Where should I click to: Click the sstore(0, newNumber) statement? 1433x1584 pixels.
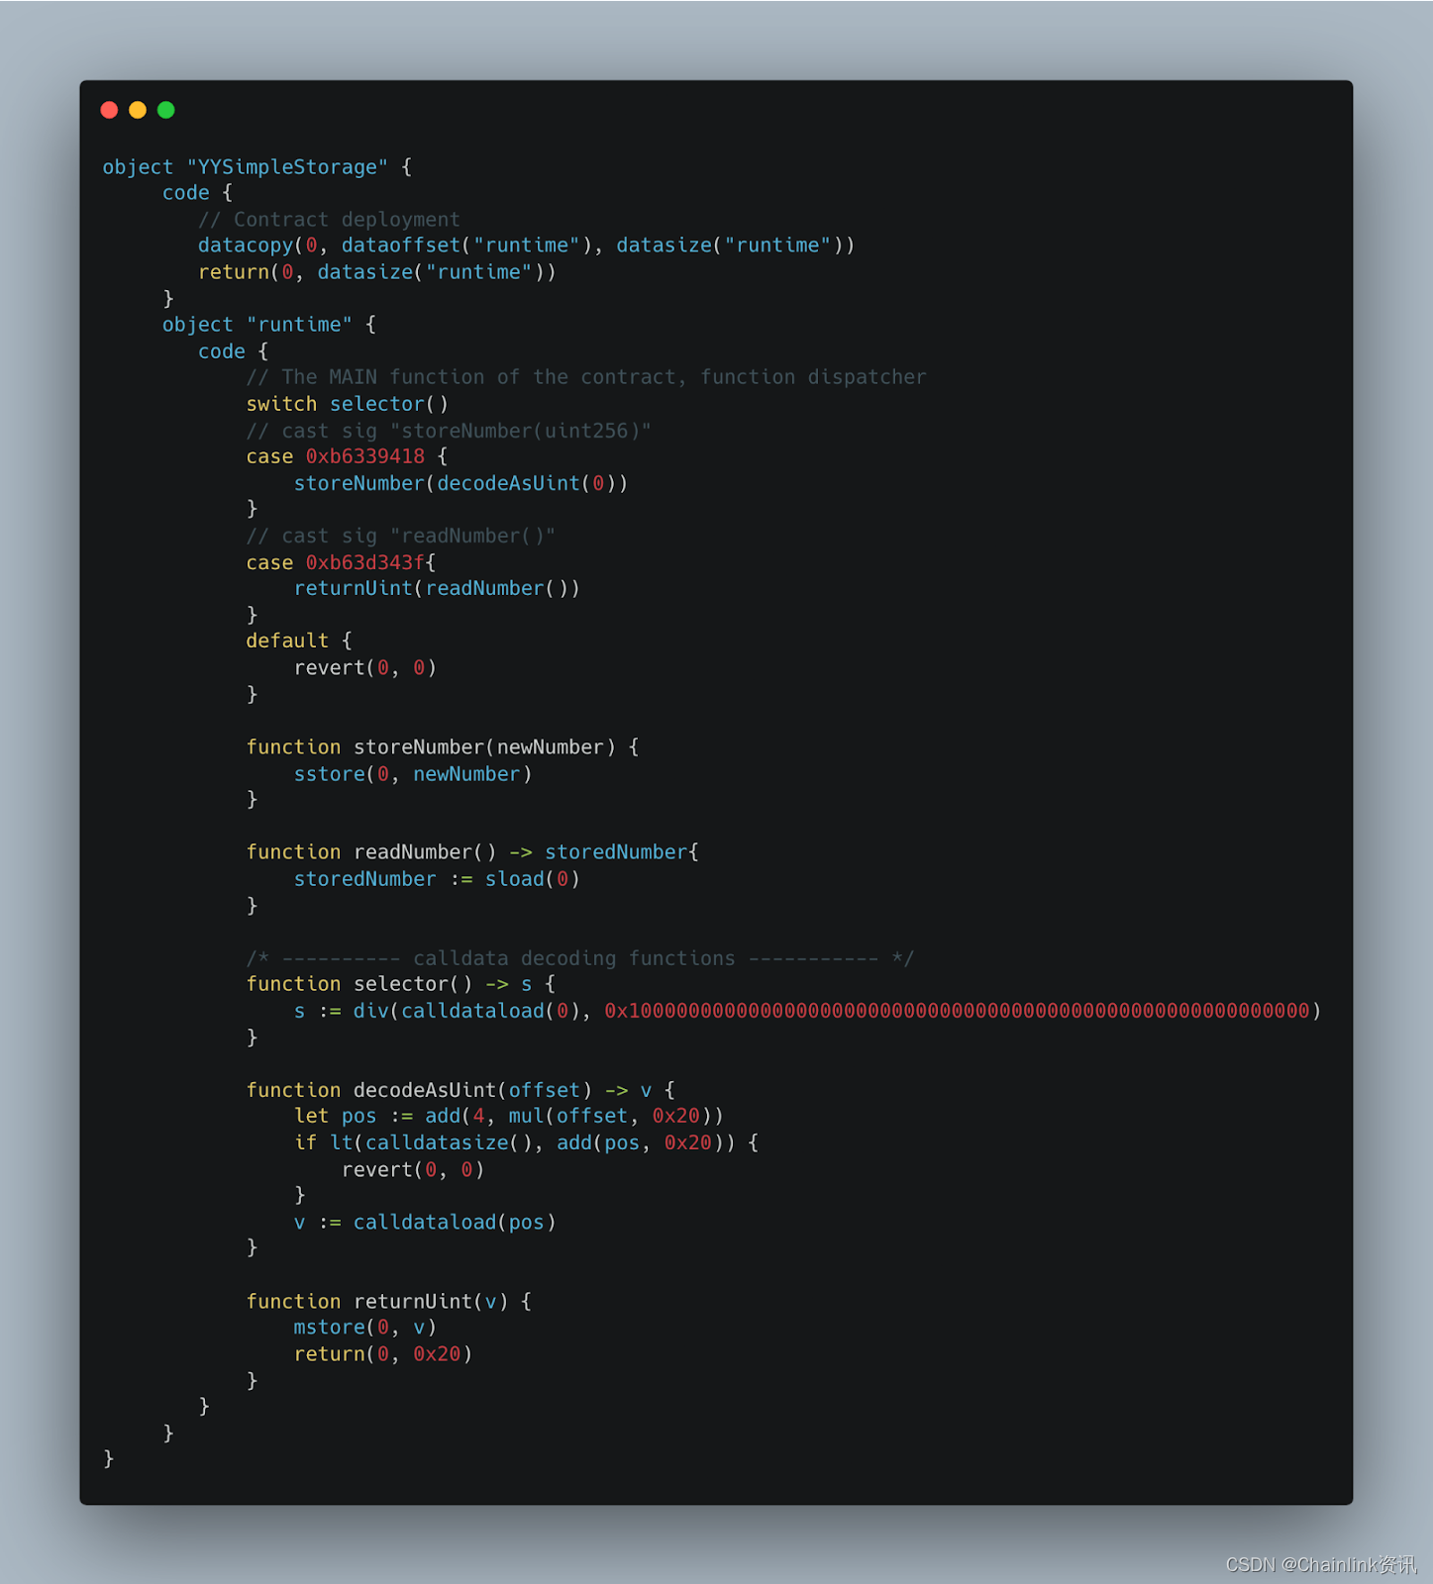pyautogui.click(x=413, y=774)
